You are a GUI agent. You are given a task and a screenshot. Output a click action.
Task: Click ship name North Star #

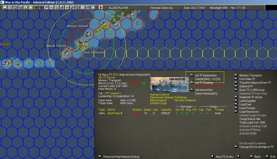(x=115, y=113)
